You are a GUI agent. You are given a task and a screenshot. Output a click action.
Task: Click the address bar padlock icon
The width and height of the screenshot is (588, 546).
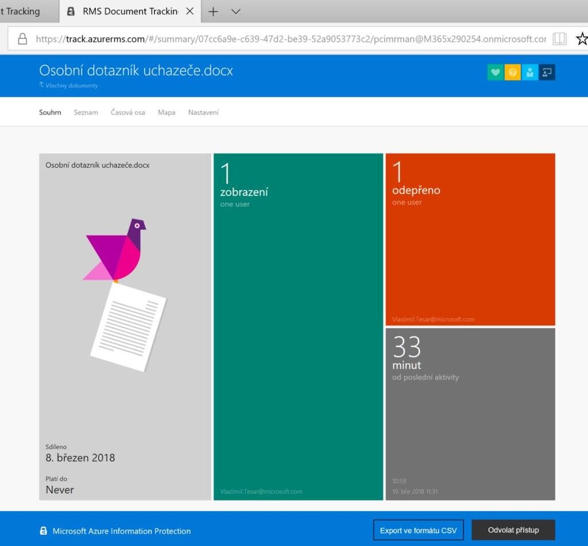tap(22, 39)
